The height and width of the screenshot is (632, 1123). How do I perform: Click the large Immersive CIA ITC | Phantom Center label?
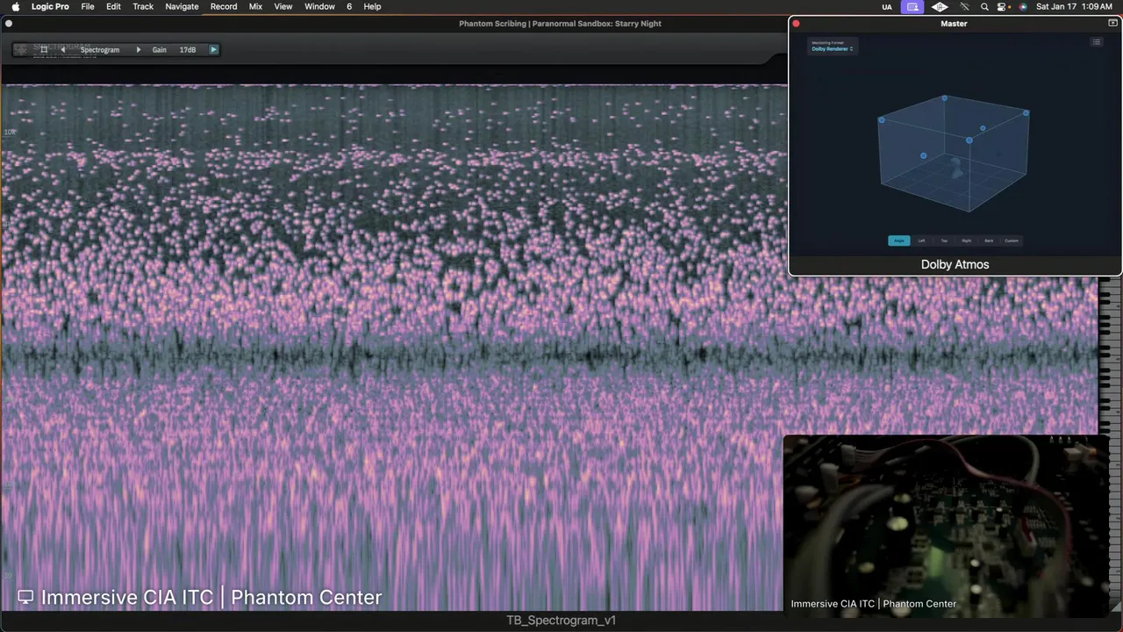pyautogui.click(x=211, y=598)
